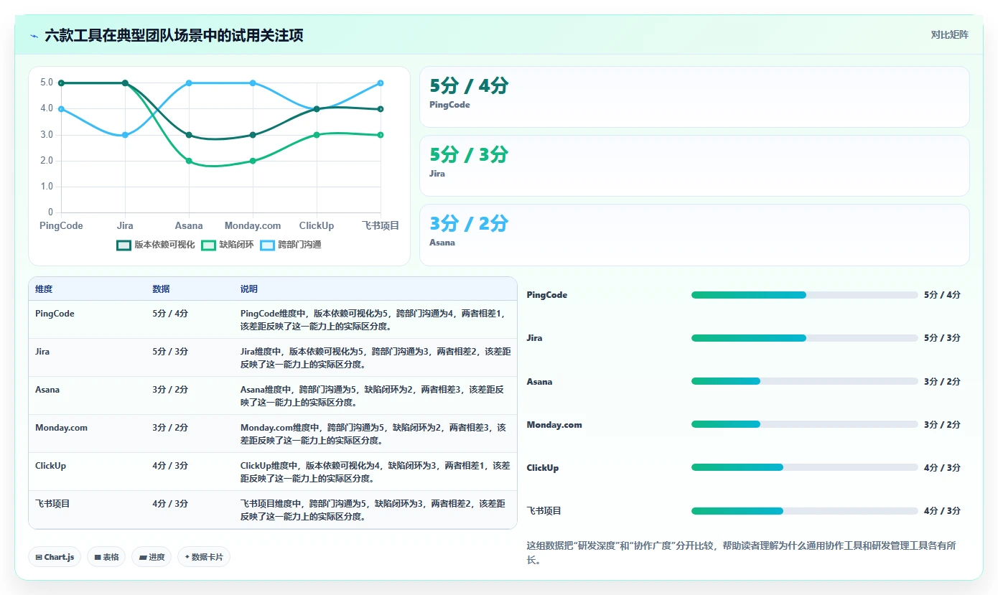Click the description text in the Asana table row
This screenshot has width=998, height=595.
click(372, 395)
